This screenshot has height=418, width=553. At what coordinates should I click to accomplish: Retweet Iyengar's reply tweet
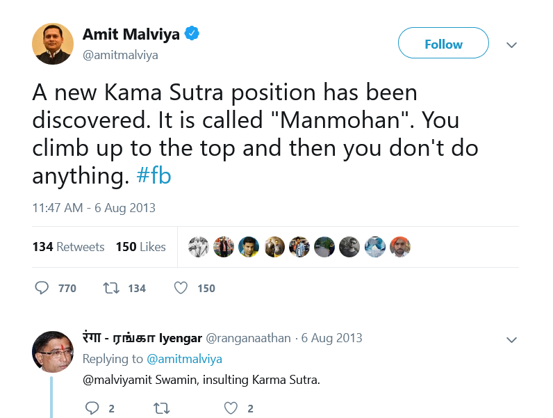(x=162, y=408)
